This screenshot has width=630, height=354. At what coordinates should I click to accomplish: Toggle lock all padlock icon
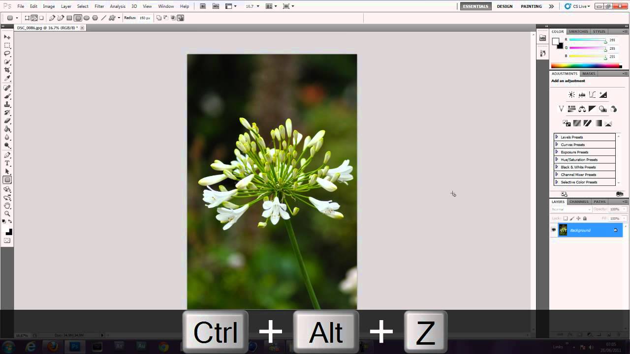pyautogui.click(x=585, y=218)
